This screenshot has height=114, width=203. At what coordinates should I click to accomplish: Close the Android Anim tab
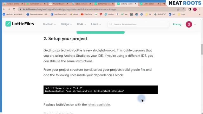[x=68, y=4]
